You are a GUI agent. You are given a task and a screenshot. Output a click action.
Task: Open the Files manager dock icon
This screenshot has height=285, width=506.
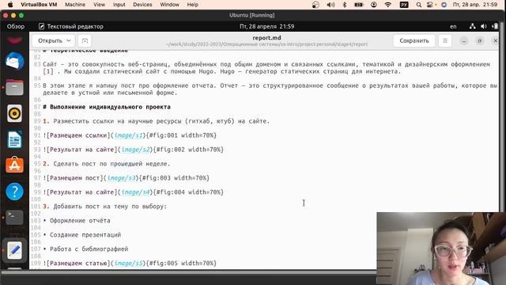tap(14, 87)
